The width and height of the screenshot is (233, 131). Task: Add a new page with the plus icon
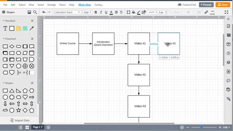click(x=48, y=127)
